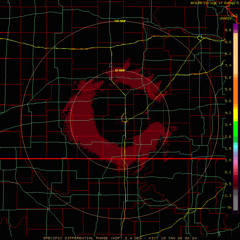
Task: Click the 6.6 legend value
Action: click(x=228, y=77)
